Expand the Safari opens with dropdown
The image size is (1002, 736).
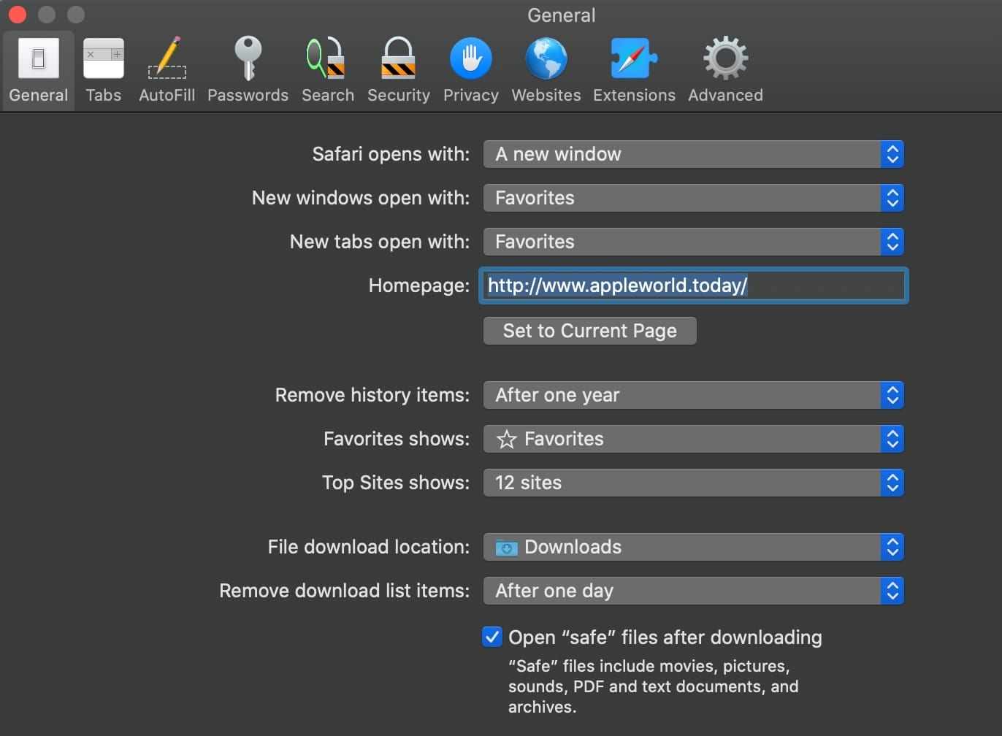[x=693, y=154]
